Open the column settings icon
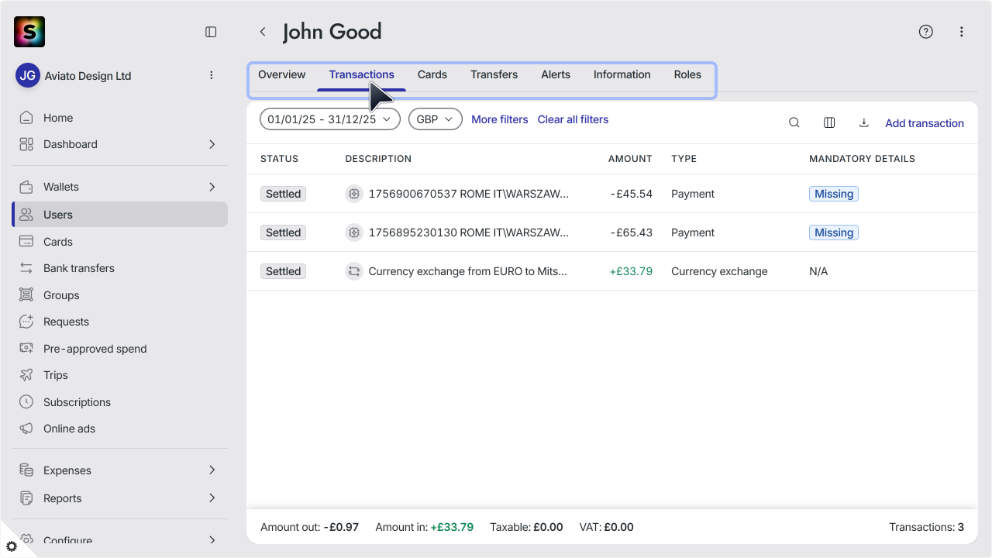Viewport: 992px width, 558px height. (x=829, y=122)
